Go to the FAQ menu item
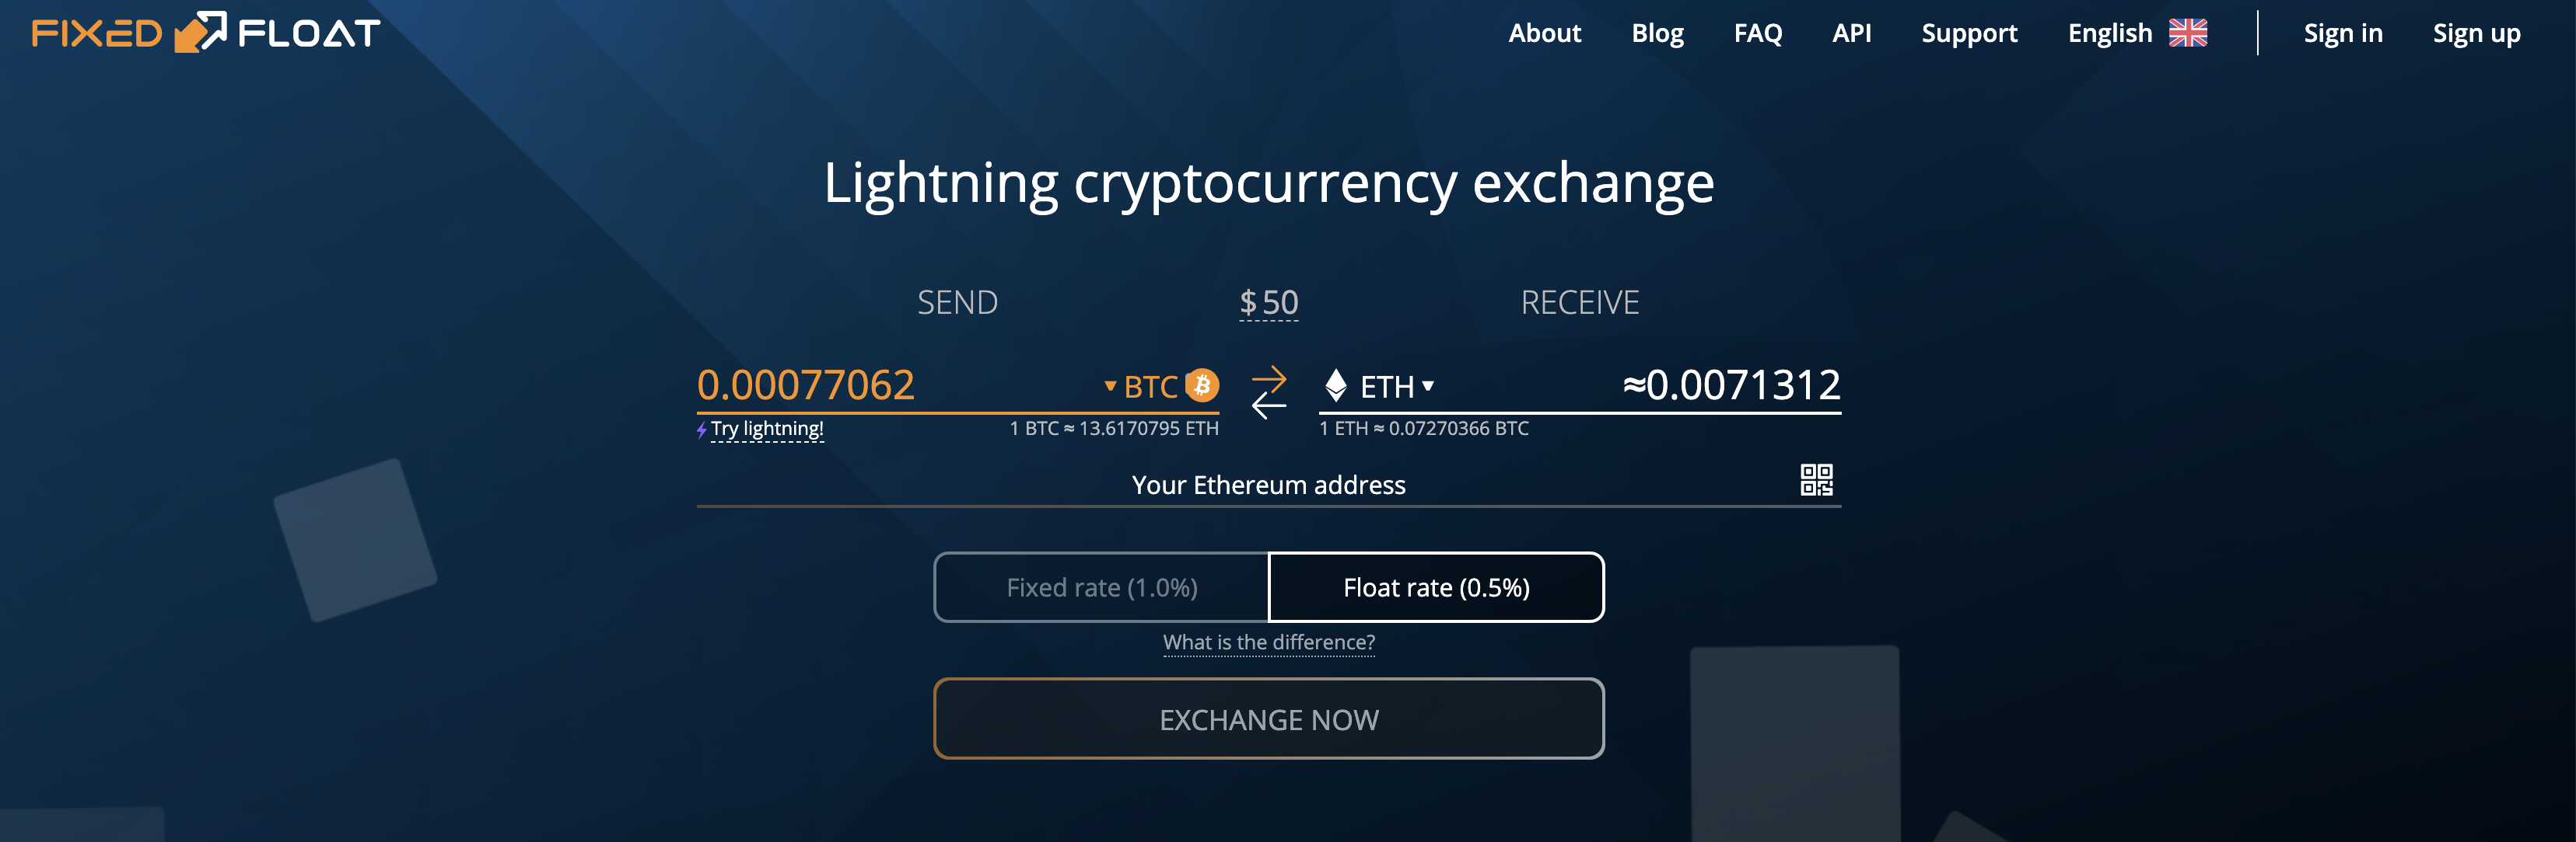 [1757, 33]
